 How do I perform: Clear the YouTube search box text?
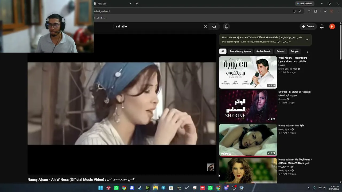pos(206,26)
